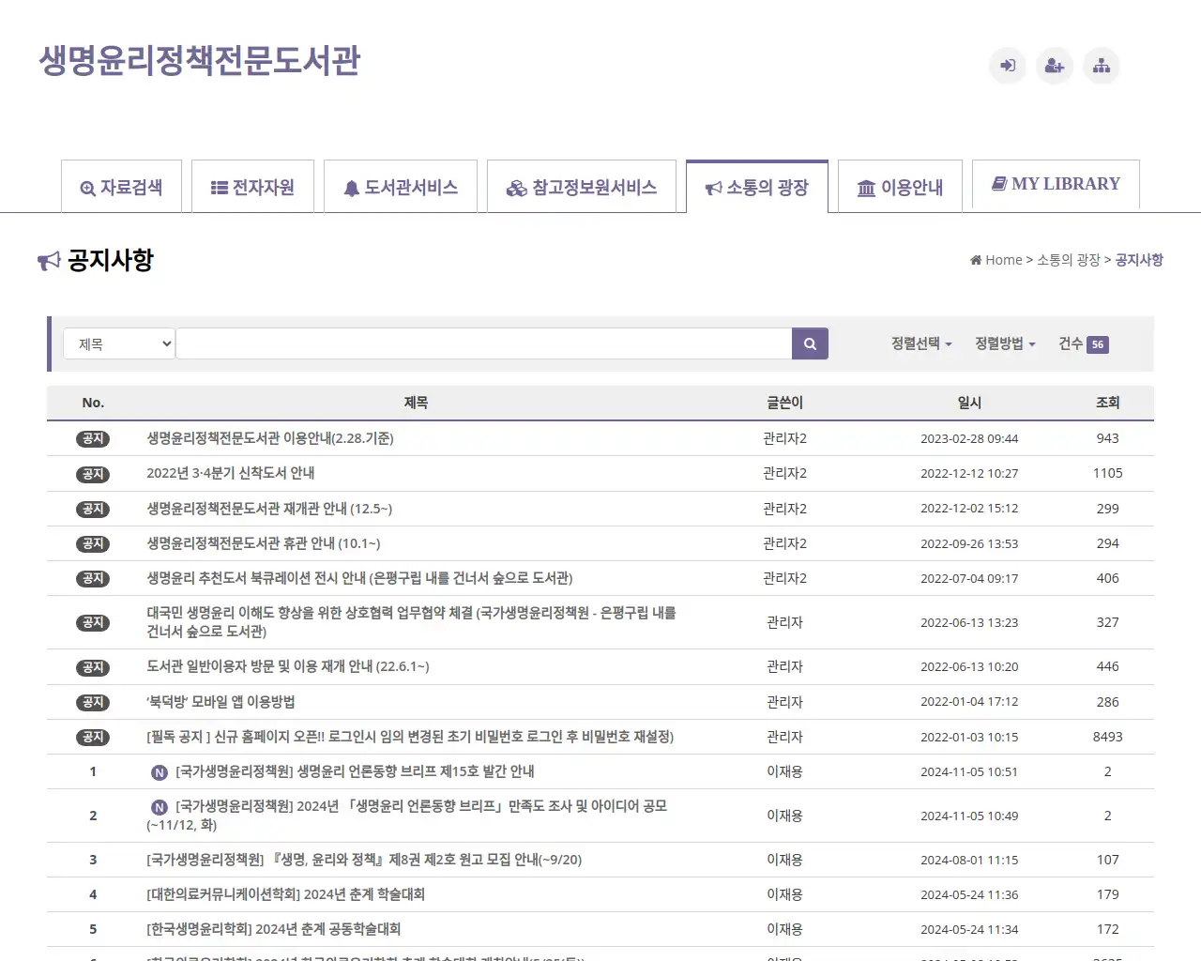The width and height of the screenshot is (1201, 961).
Task: Open notice 2022년 3·4분기 신착도서 안내
Action: tap(231, 473)
